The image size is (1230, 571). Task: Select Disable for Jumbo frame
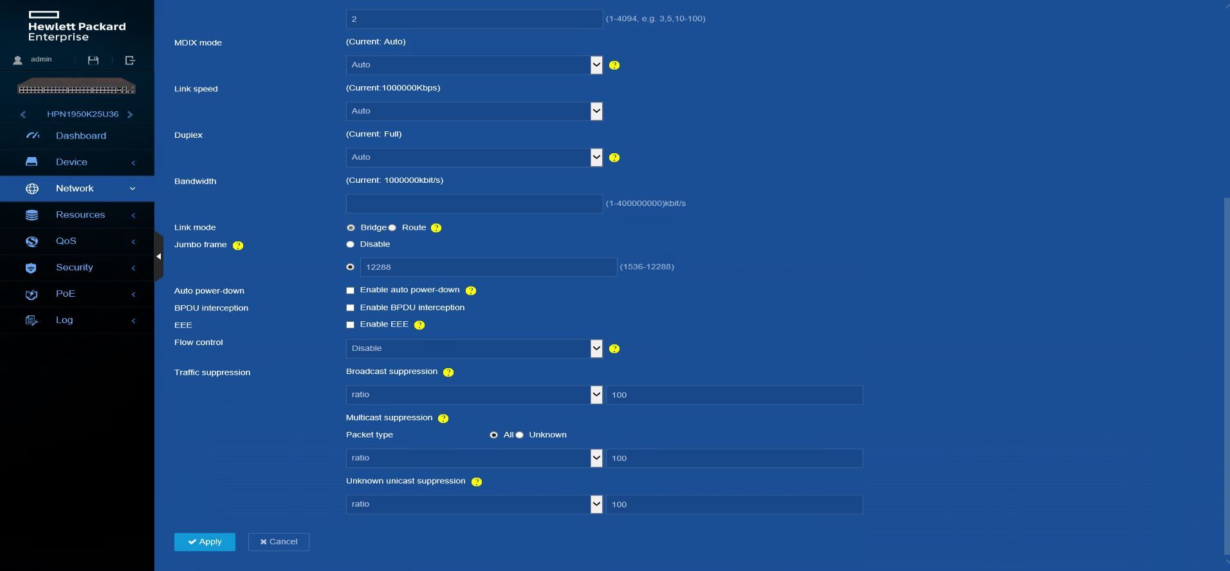coord(350,245)
